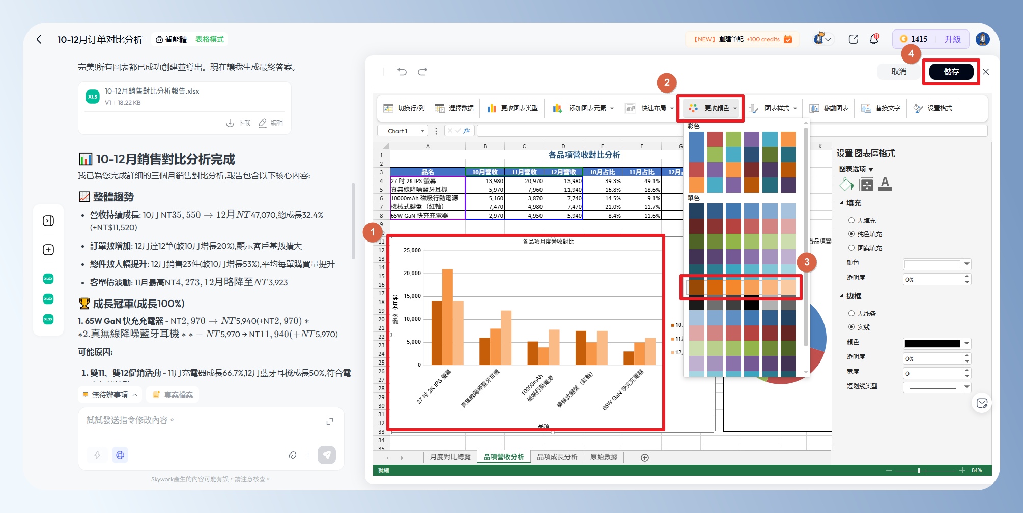Open the 月度對比總覽 sheet tab
The image size is (1023, 513).
coord(450,457)
